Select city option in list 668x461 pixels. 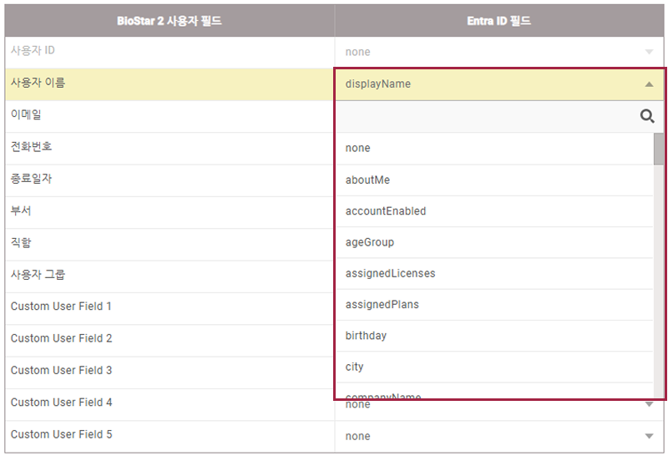[x=494, y=367]
